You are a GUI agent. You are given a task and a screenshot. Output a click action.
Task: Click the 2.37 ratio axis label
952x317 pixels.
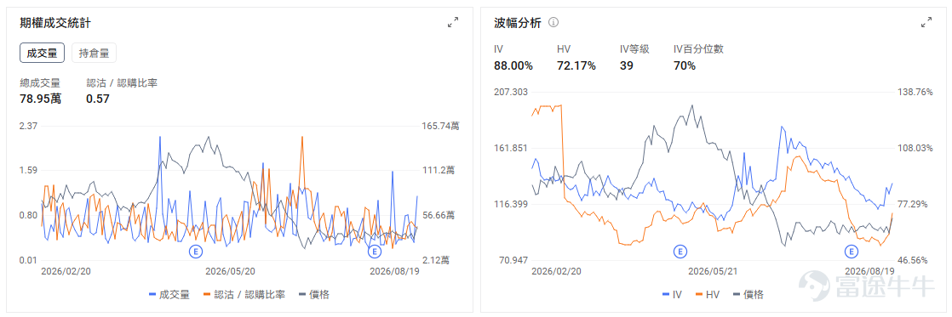coord(29,126)
